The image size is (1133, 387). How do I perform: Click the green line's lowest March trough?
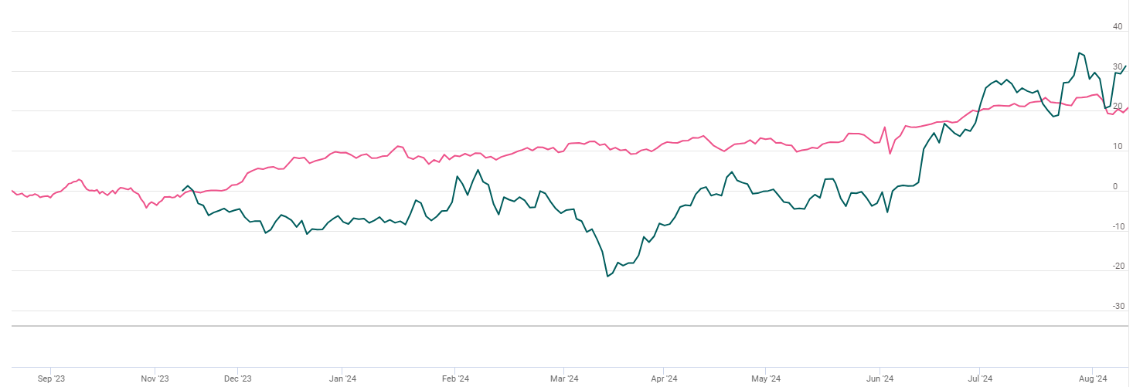607,276
